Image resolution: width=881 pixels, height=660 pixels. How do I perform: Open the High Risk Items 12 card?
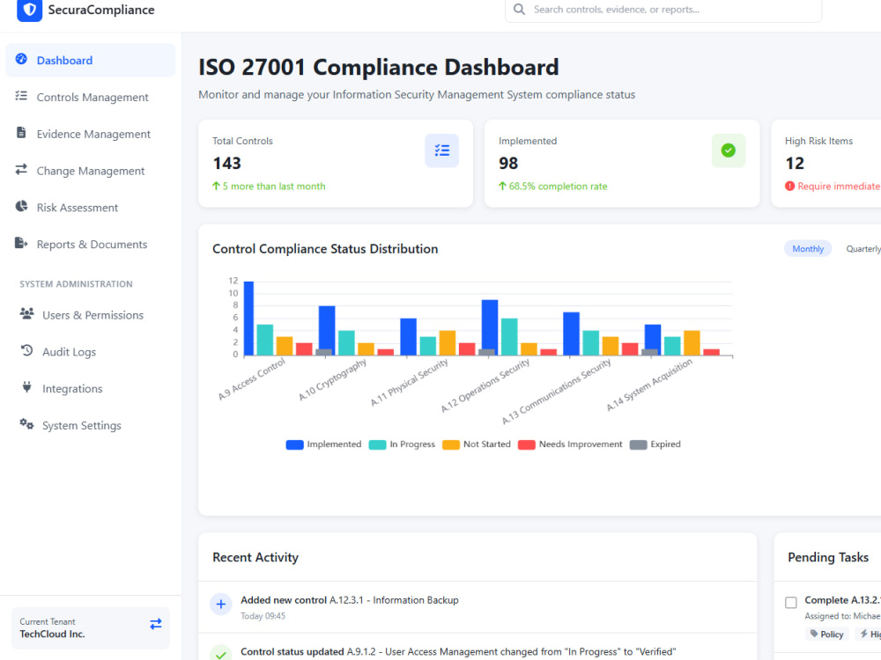(826, 164)
